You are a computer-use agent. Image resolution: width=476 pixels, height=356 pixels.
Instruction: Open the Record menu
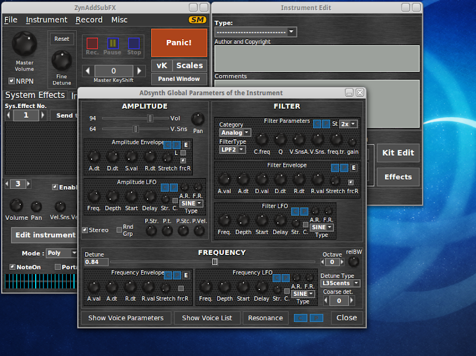coord(89,20)
